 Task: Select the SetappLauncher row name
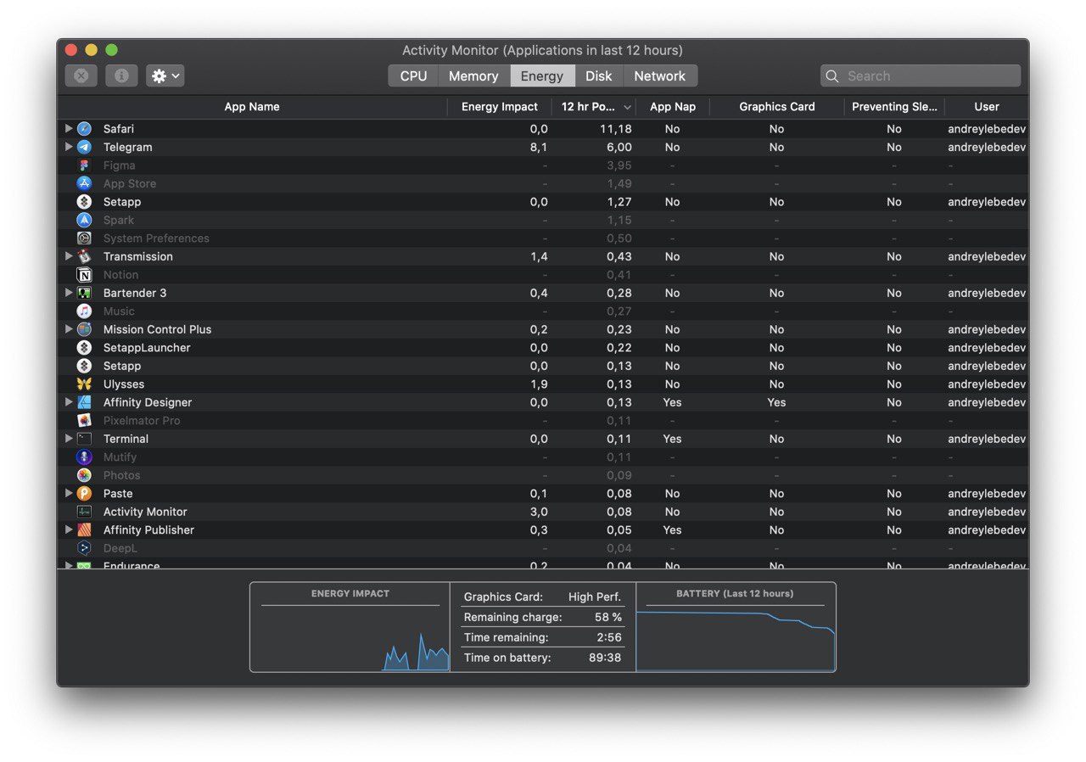[147, 348]
